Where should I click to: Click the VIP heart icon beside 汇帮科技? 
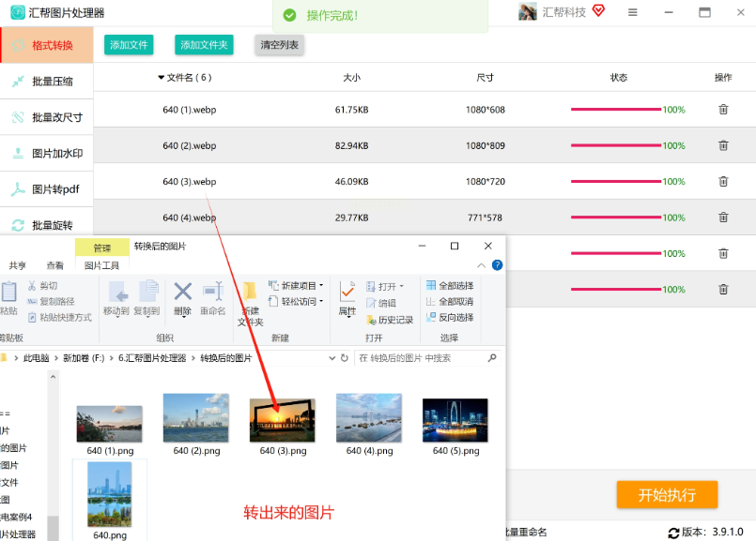click(x=599, y=11)
